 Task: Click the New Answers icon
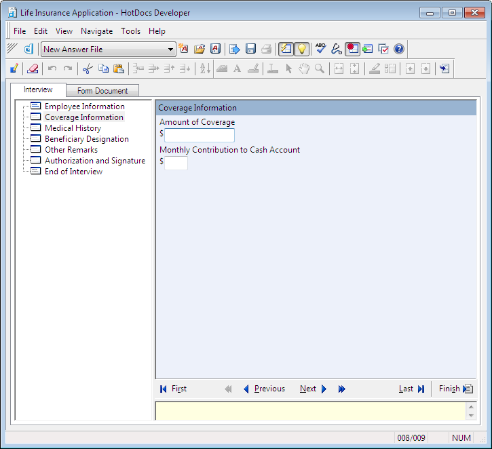click(183, 49)
